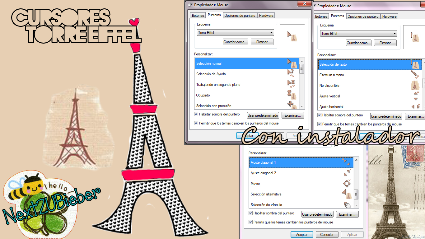
Task: Select the Ajuste horizontal arrows icon
Action: [x=416, y=106]
